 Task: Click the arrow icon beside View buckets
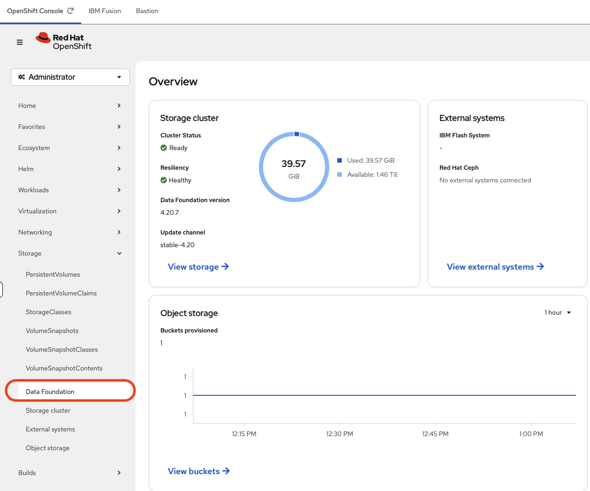click(226, 471)
